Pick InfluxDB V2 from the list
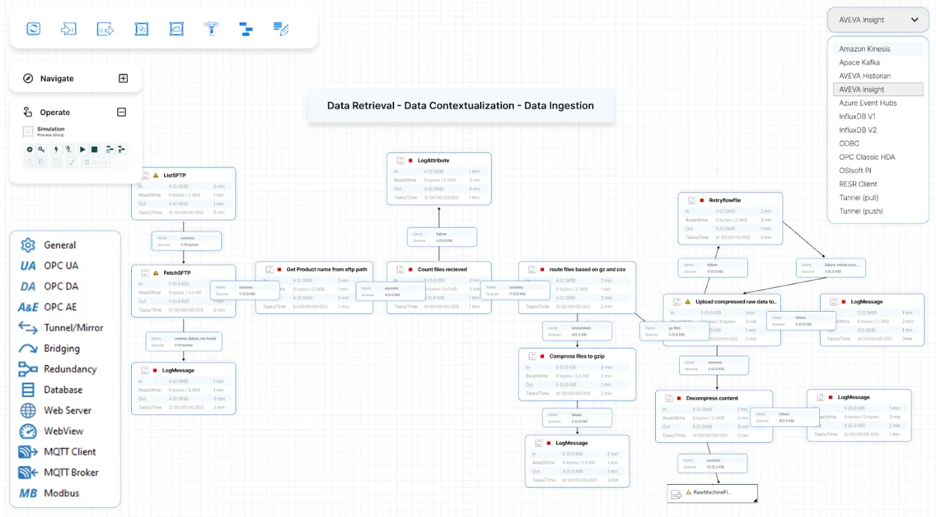 (878, 130)
